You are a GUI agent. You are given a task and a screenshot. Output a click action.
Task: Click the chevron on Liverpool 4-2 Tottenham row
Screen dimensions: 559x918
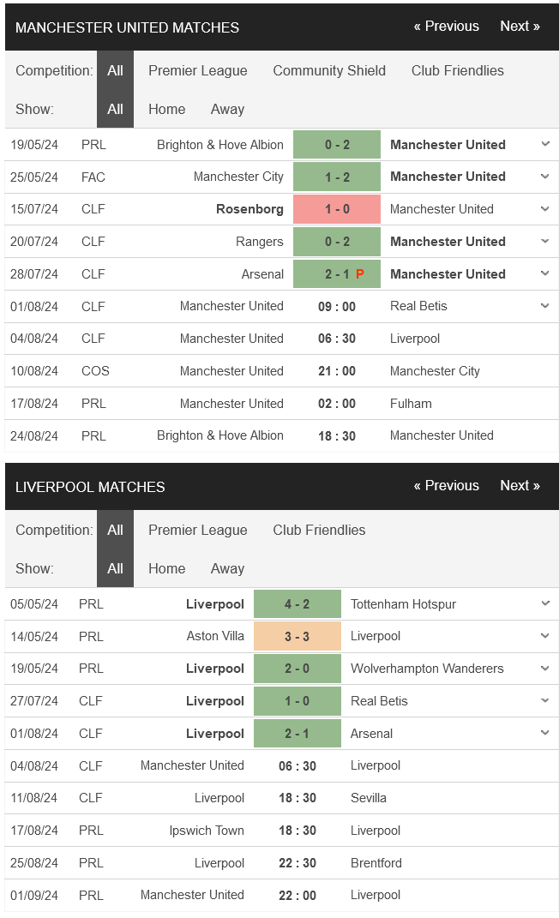(x=545, y=603)
